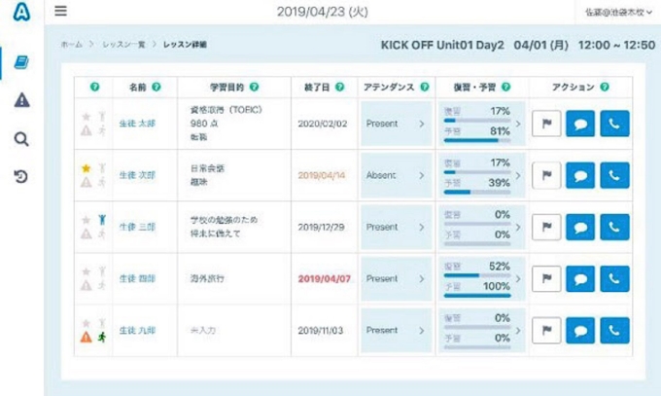Click the search magnifier sidebar icon
661x396 pixels.
(x=21, y=138)
